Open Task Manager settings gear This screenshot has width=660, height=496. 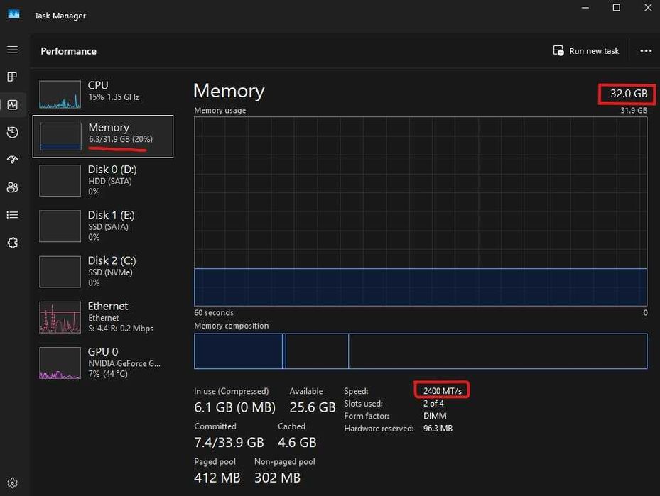click(x=13, y=483)
